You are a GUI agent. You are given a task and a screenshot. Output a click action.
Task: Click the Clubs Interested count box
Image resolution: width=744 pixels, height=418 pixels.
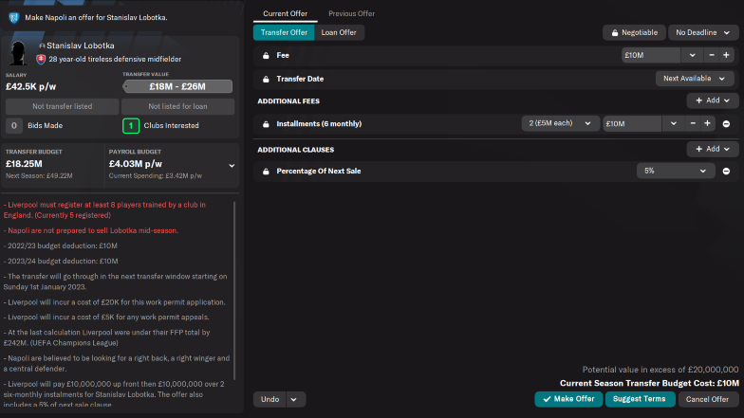click(131, 125)
